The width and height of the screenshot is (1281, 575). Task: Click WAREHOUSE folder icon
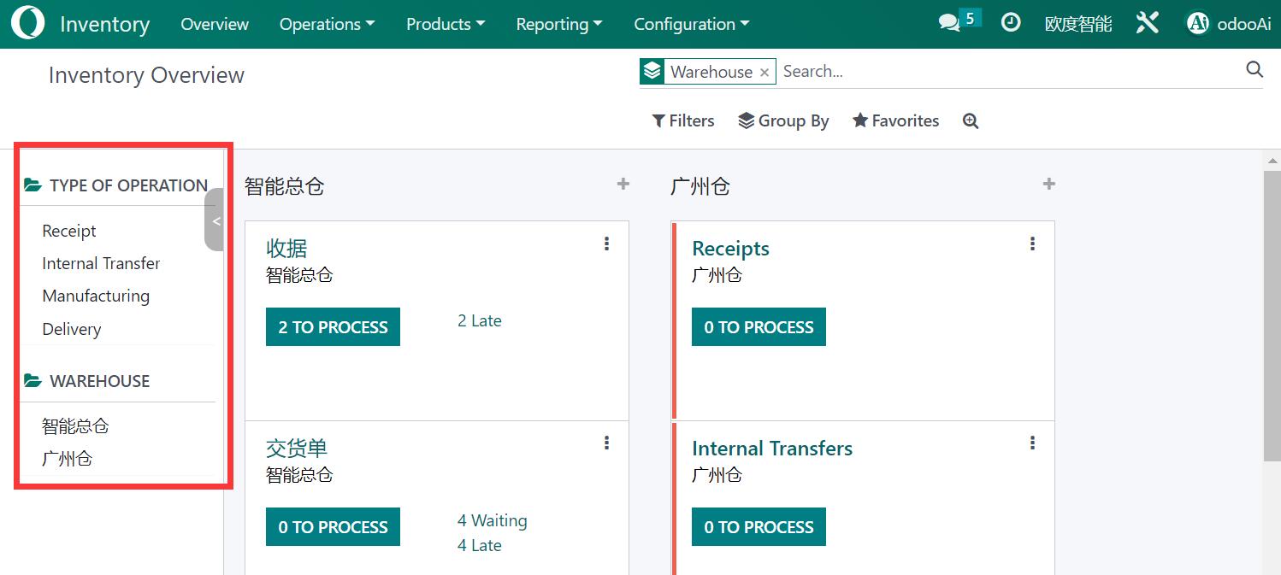tap(32, 381)
